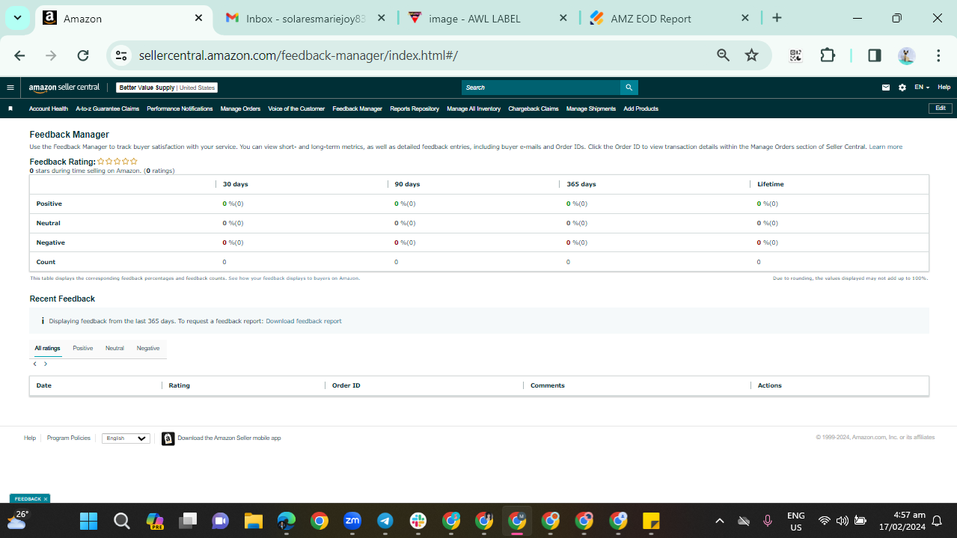
Task: Reload the page with the refresh button
Action: [83, 55]
